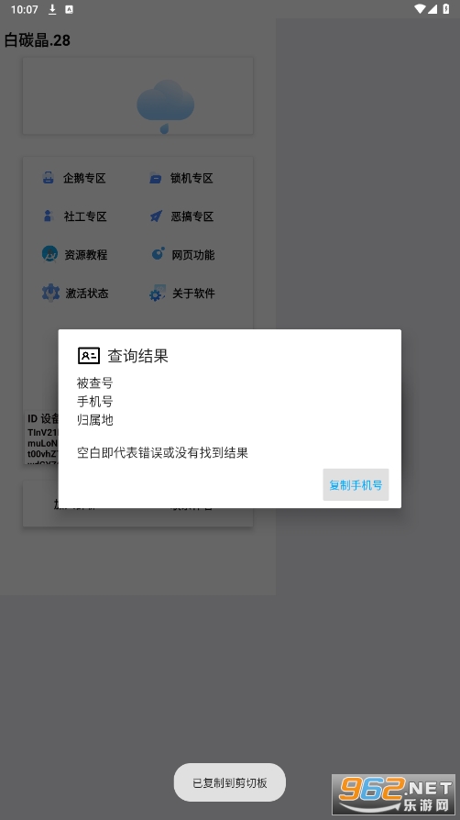The image size is (460, 820).
Task: Open the download indicator in status bar
Action: [x=52, y=9]
